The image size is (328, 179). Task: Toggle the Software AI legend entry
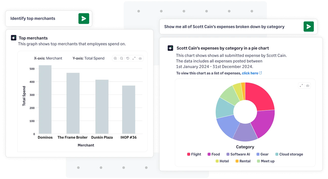(238, 154)
